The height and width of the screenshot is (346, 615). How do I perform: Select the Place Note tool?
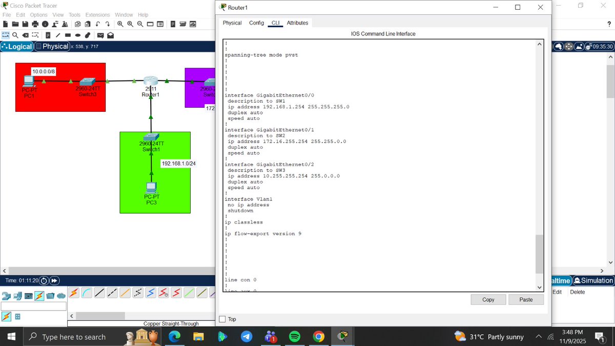(x=48, y=35)
